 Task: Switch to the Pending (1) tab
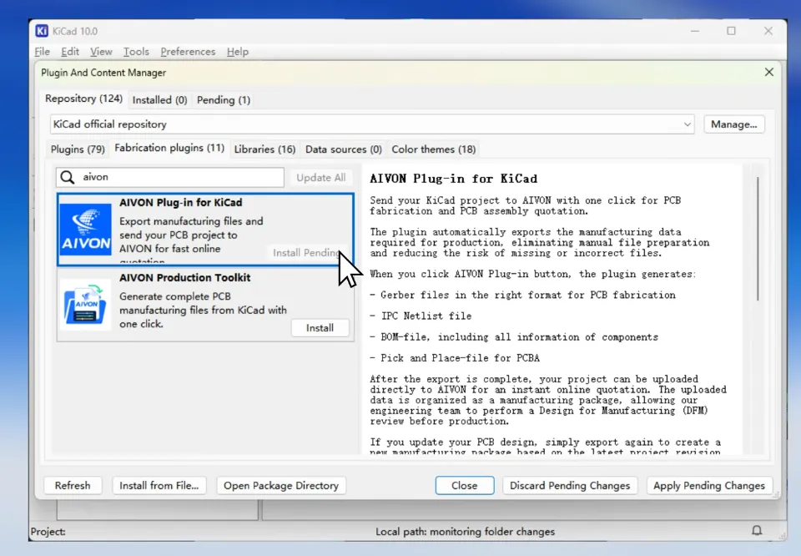tap(224, 100)
